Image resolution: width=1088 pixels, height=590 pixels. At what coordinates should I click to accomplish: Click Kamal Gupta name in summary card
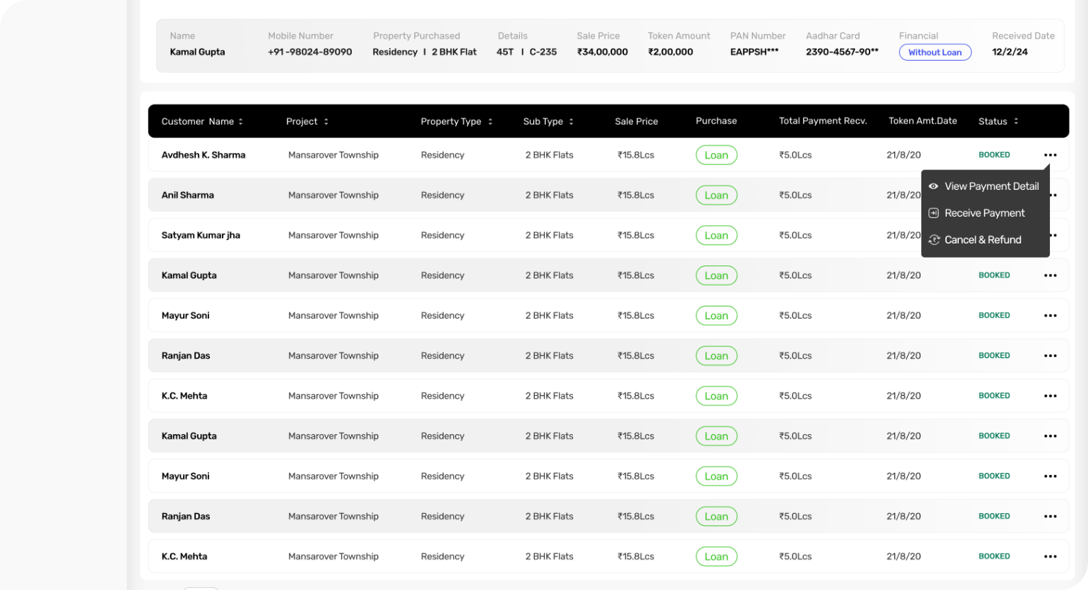[x=197, y=52]
